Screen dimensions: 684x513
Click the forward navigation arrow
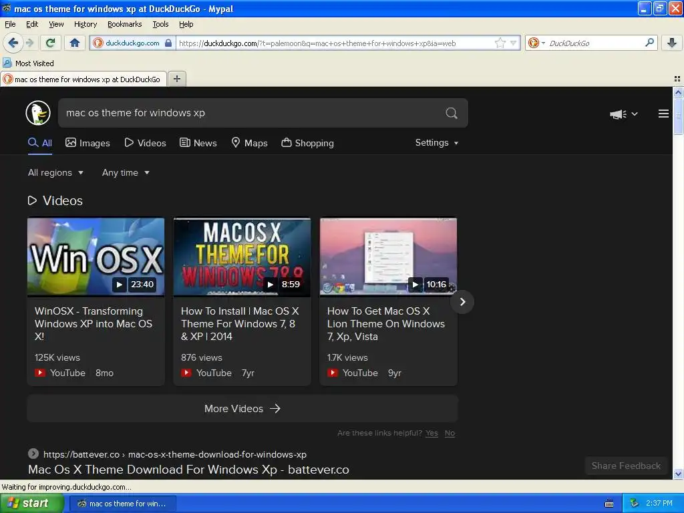(x=29, y=43)
